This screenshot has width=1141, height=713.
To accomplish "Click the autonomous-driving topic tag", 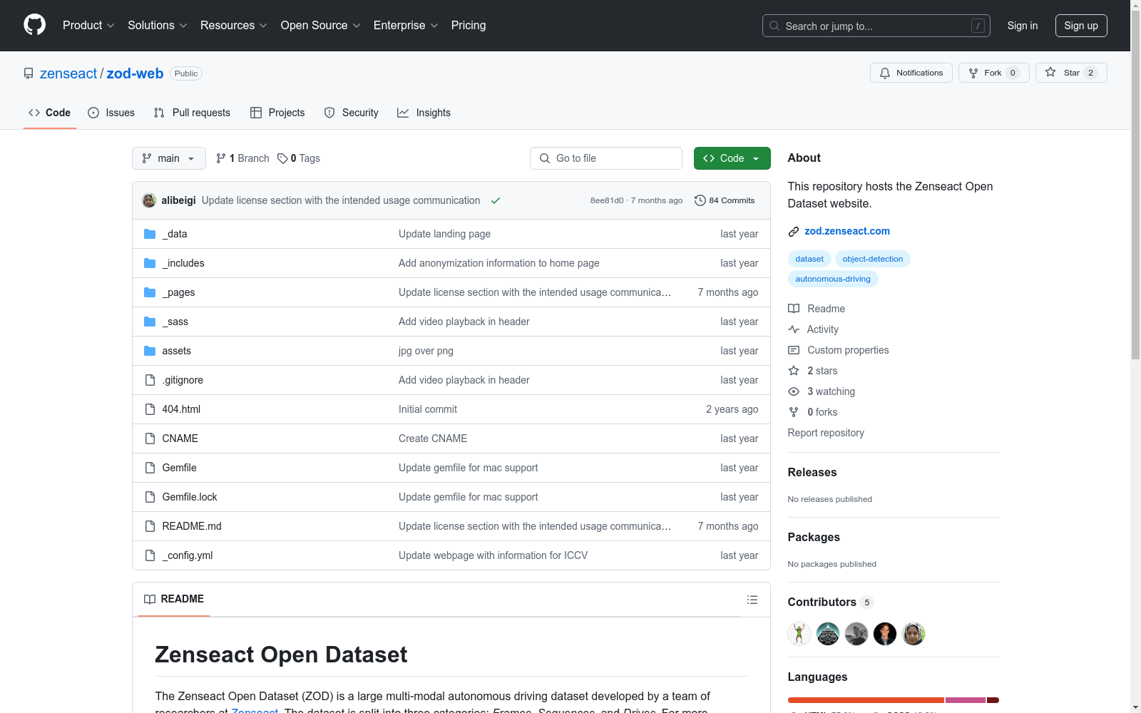I will (833, 279).
